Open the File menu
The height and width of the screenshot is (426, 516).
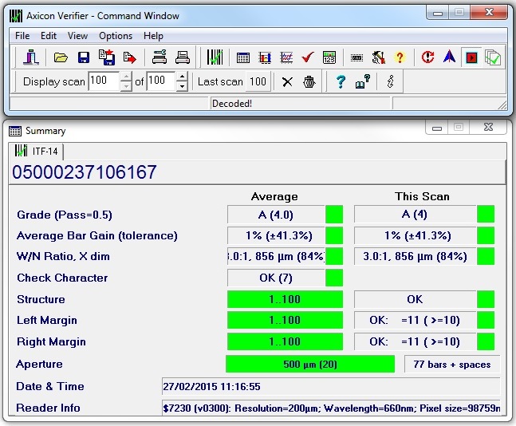tap(22, 36)
